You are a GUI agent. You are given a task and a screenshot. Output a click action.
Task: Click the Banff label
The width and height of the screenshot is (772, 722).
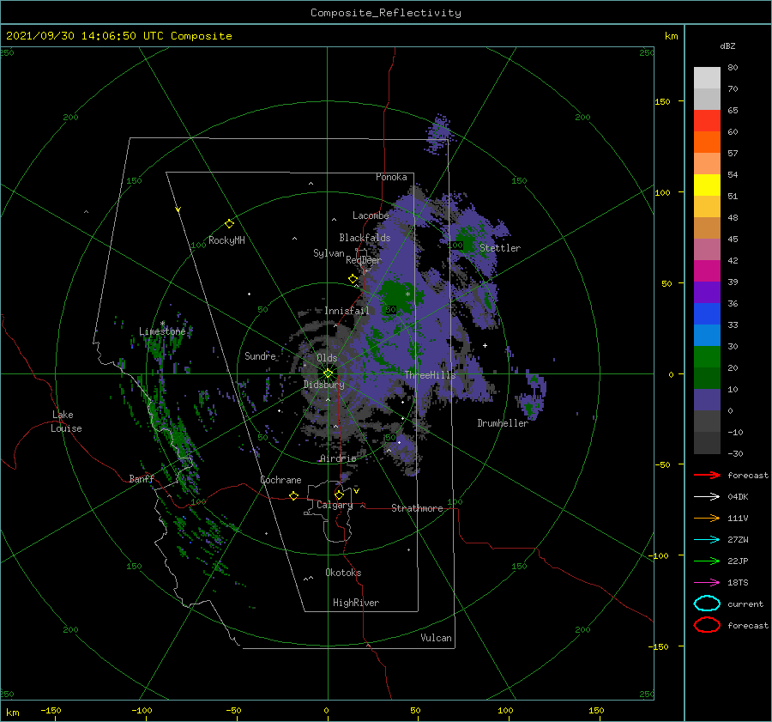[142, 478]
